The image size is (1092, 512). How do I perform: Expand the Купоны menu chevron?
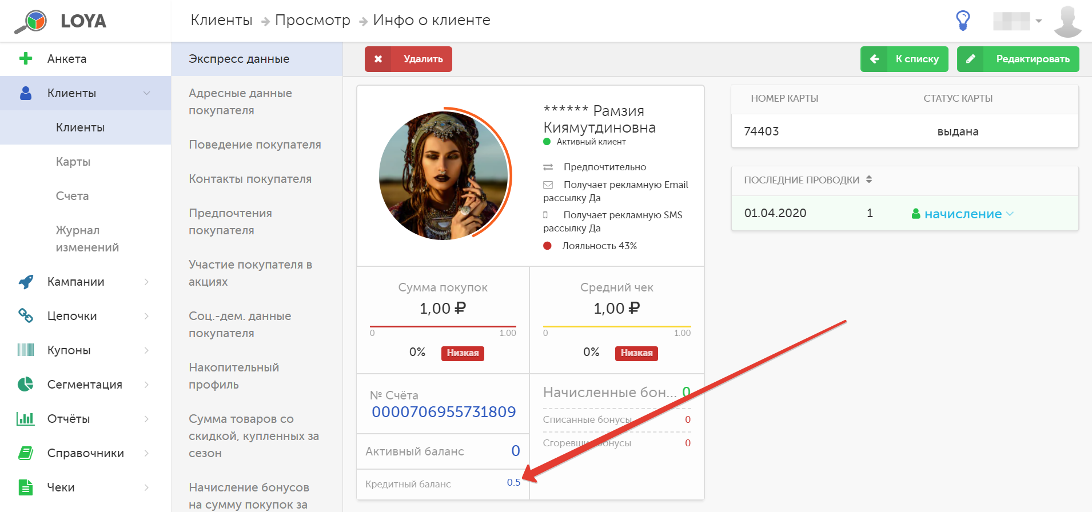coord(147,350)
